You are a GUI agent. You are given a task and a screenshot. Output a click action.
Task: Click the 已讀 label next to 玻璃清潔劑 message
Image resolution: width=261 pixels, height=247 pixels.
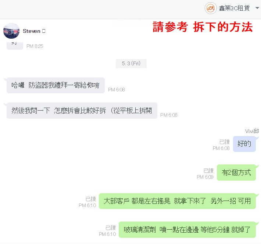111,228
